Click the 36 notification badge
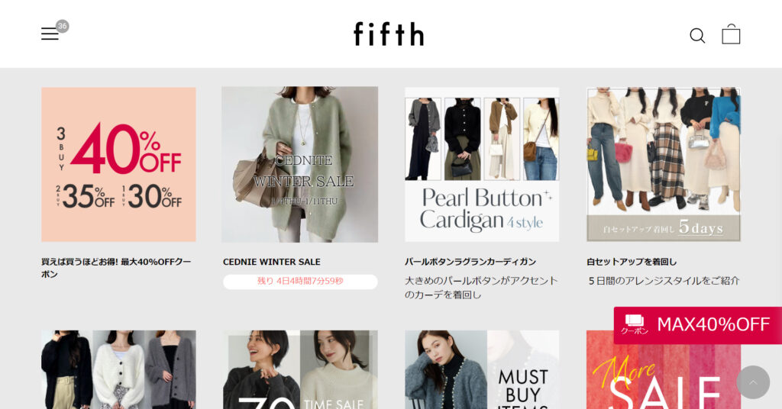 click(63, 26)
